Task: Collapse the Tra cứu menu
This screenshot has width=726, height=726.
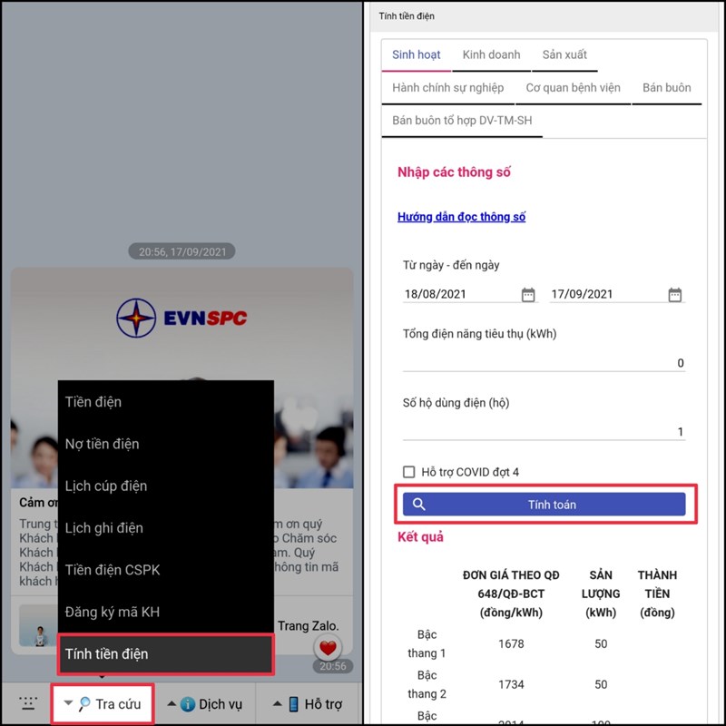Action: coord(103,704)
